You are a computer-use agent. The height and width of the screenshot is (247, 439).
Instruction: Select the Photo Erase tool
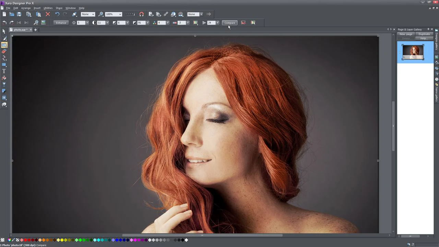[x=4, y=51]
